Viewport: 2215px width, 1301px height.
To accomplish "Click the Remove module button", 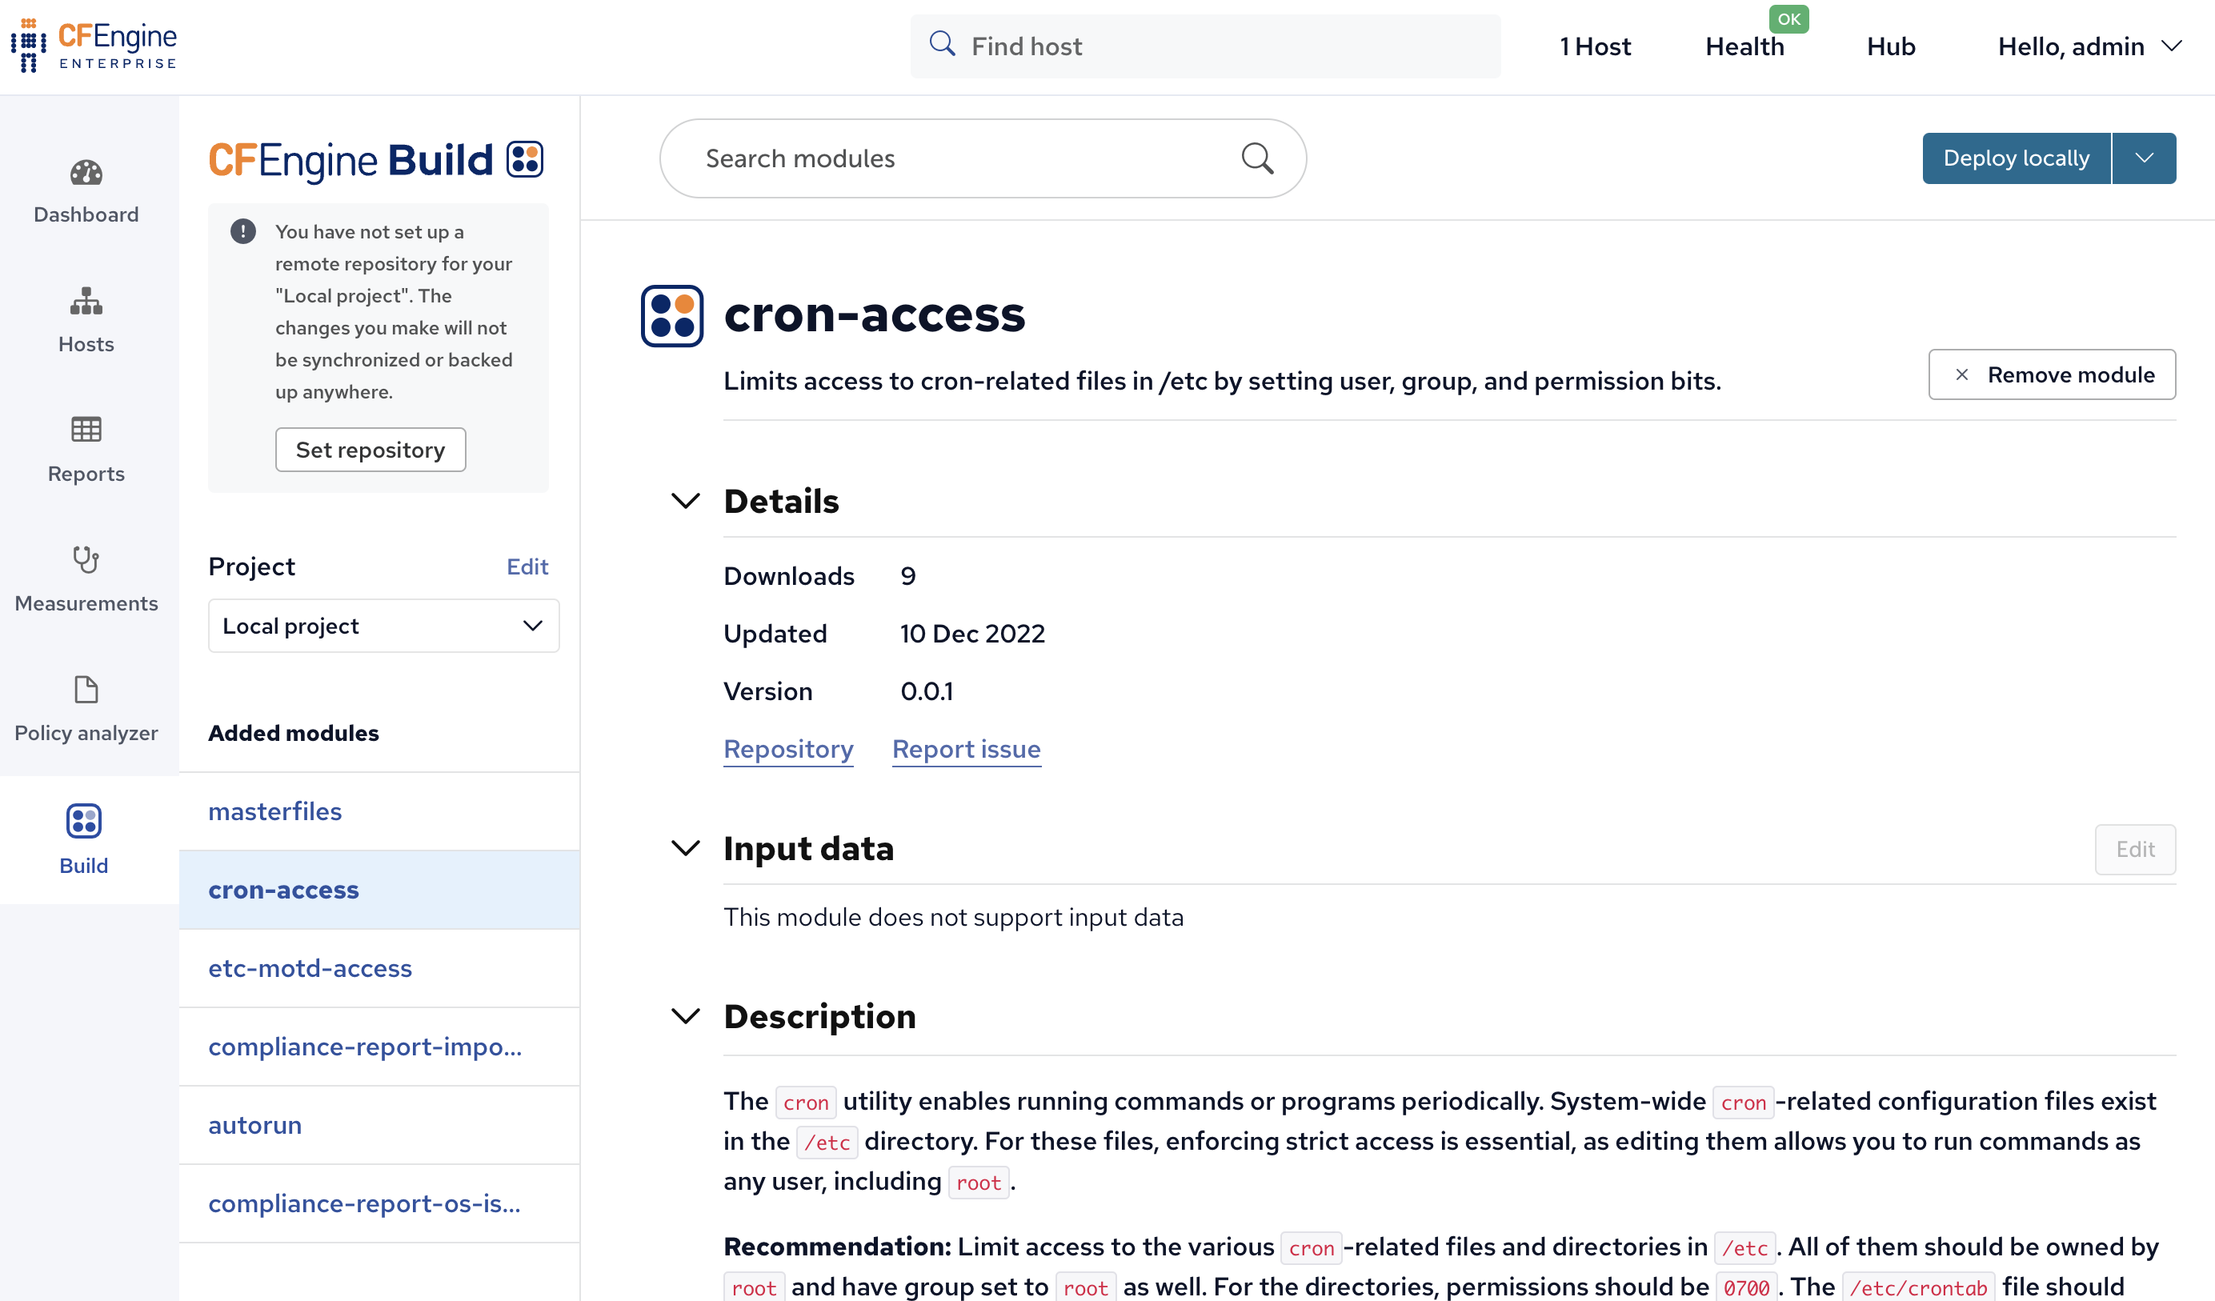I will click(x=2053, y=375).
